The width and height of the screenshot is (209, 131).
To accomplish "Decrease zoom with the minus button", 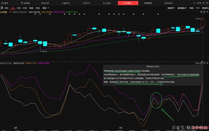I will (x=194, y=3).
